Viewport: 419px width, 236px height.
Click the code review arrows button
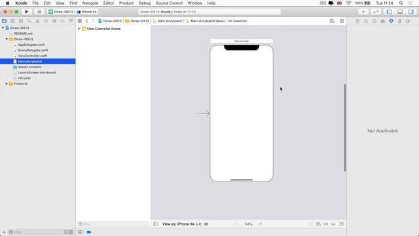point(376,12)
